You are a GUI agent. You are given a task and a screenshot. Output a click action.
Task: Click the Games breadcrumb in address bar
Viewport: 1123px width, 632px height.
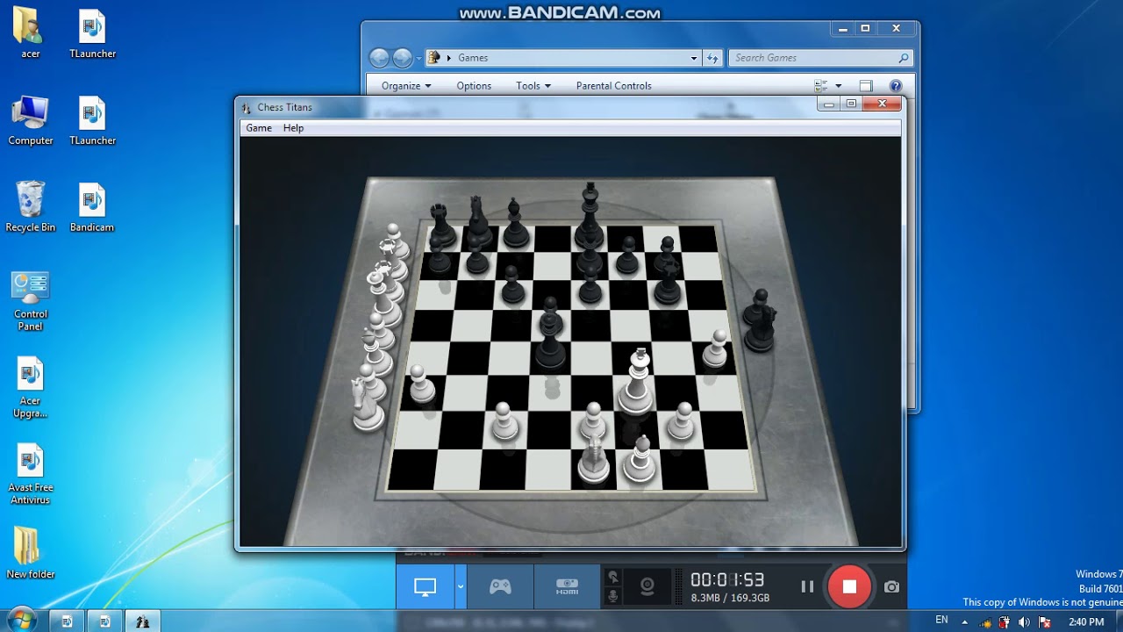tap(473, 58)
